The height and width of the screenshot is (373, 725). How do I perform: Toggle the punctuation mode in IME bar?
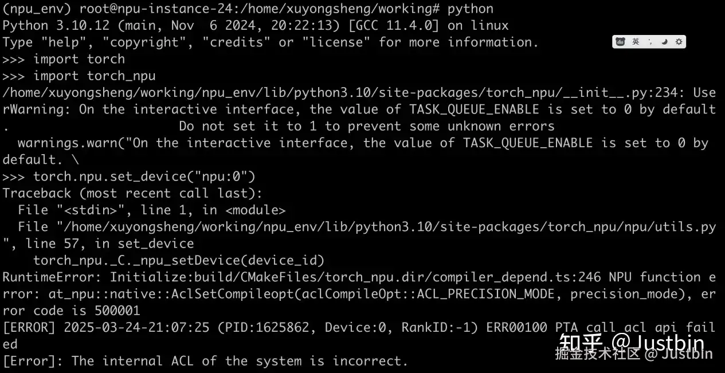click(x=650, y=42)
